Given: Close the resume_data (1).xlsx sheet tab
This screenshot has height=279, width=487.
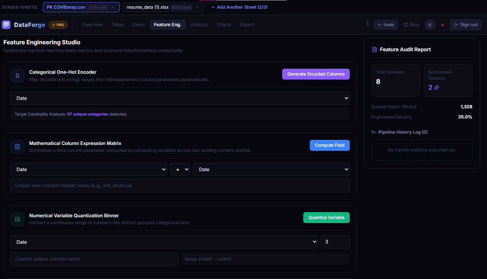Looking at the screenshot, I should point(197,7).
